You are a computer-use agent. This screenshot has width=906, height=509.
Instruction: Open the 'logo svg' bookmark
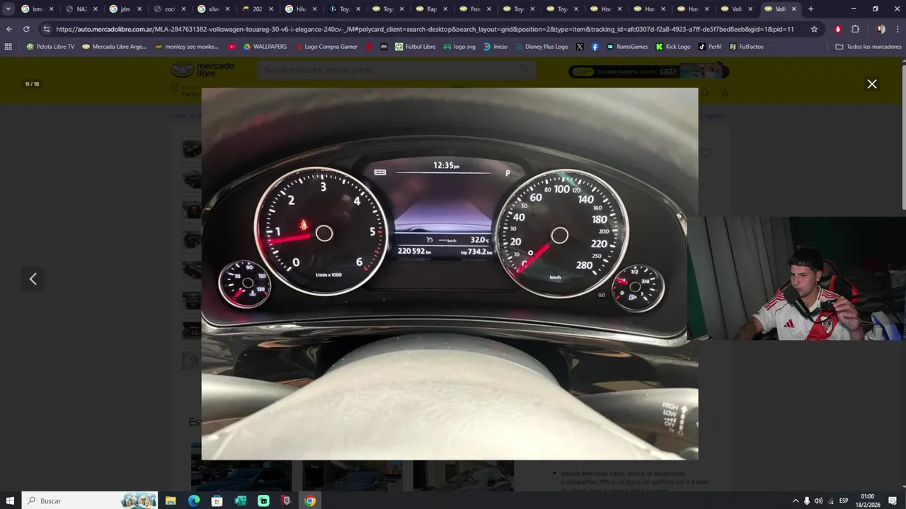(459, 47)
